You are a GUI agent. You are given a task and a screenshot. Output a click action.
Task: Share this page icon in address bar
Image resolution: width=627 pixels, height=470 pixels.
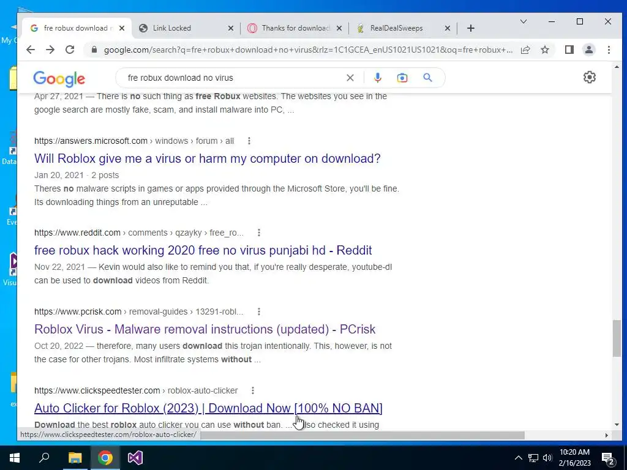[x=525, y=50]
